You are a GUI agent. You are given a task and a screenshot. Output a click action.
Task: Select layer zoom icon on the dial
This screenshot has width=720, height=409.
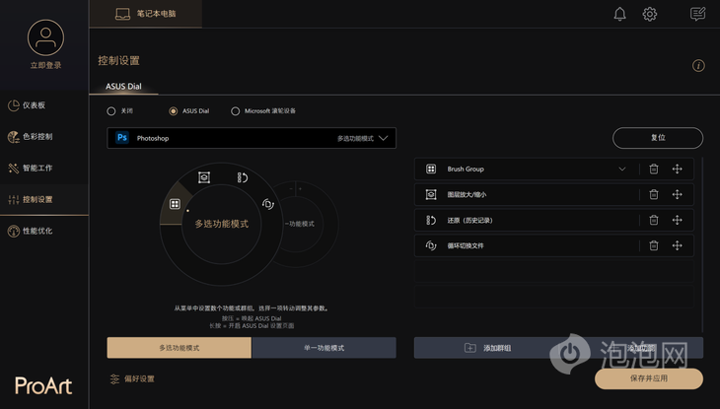point(204,177)
